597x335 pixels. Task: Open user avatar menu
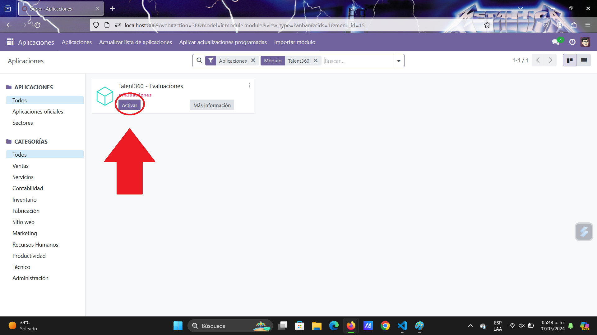coord(585,42)
